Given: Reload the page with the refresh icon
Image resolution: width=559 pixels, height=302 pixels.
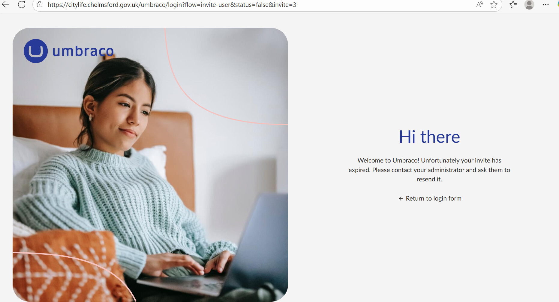Looking at the screenshot, I should [22, 4].
